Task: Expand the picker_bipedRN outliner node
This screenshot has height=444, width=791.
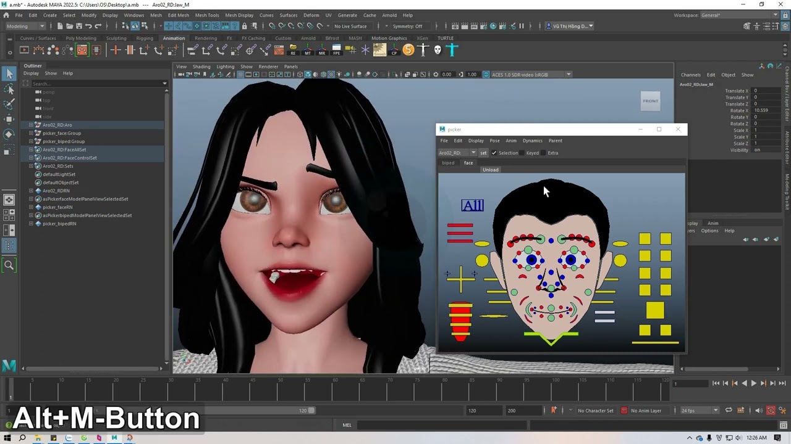Action: point(31,224)
